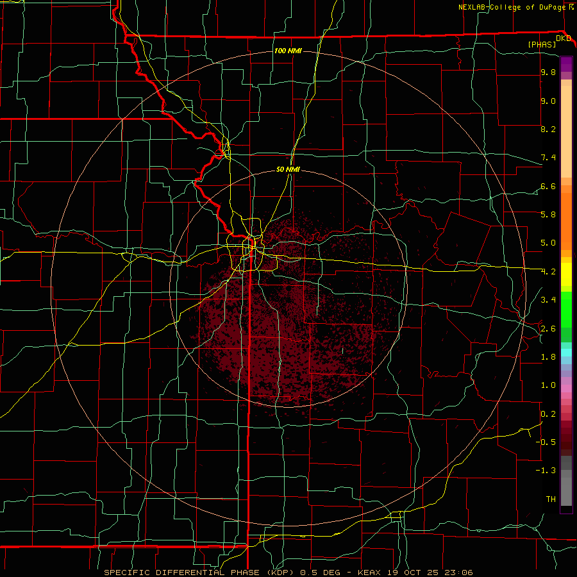Click the 5.0 color scale value
This screenshot has height=577, width=577.
click(548, 243)
